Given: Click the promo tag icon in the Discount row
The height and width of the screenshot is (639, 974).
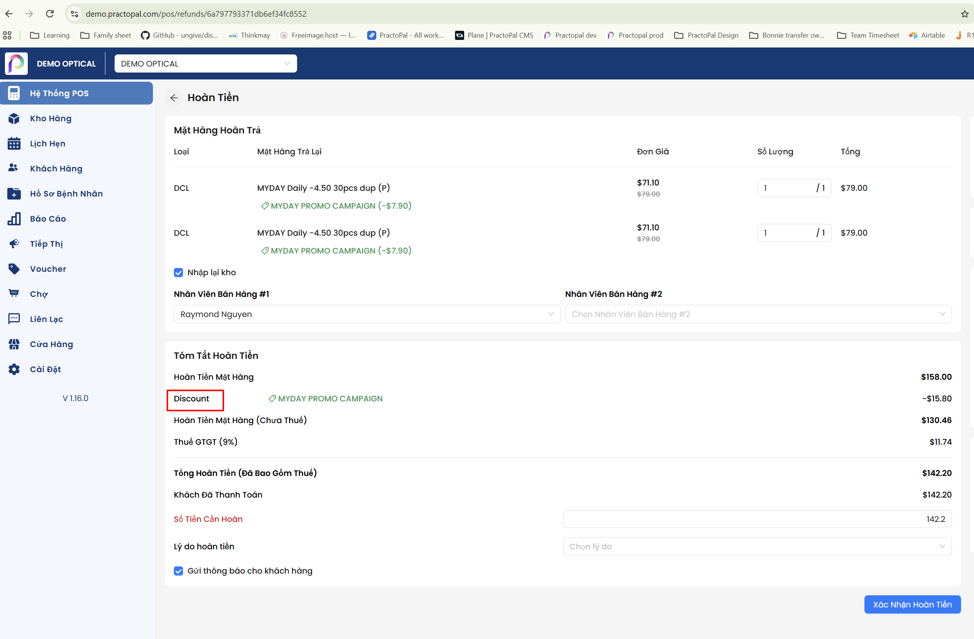Looking at the screenshot, I should 272,399.
